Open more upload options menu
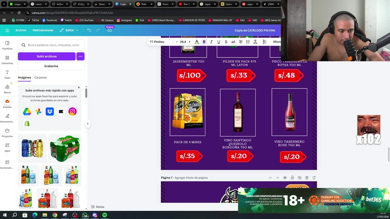 click(x=80, y=56)
